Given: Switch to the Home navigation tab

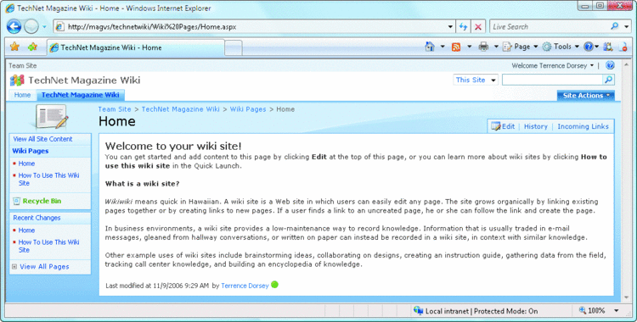Looking at the screenshot, I should [x=22, y=95].
